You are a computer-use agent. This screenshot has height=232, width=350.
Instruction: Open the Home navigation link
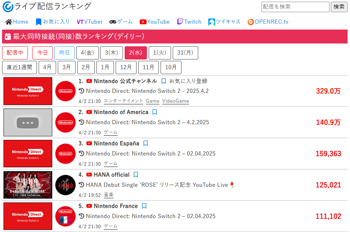tap(17, 22)
